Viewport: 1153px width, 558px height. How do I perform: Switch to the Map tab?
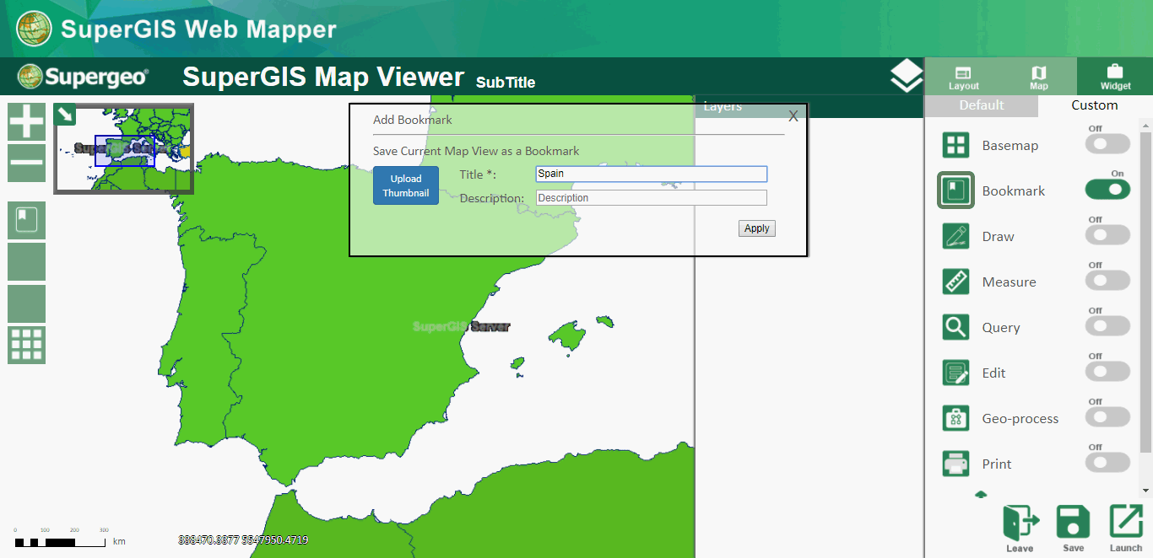1039,77
